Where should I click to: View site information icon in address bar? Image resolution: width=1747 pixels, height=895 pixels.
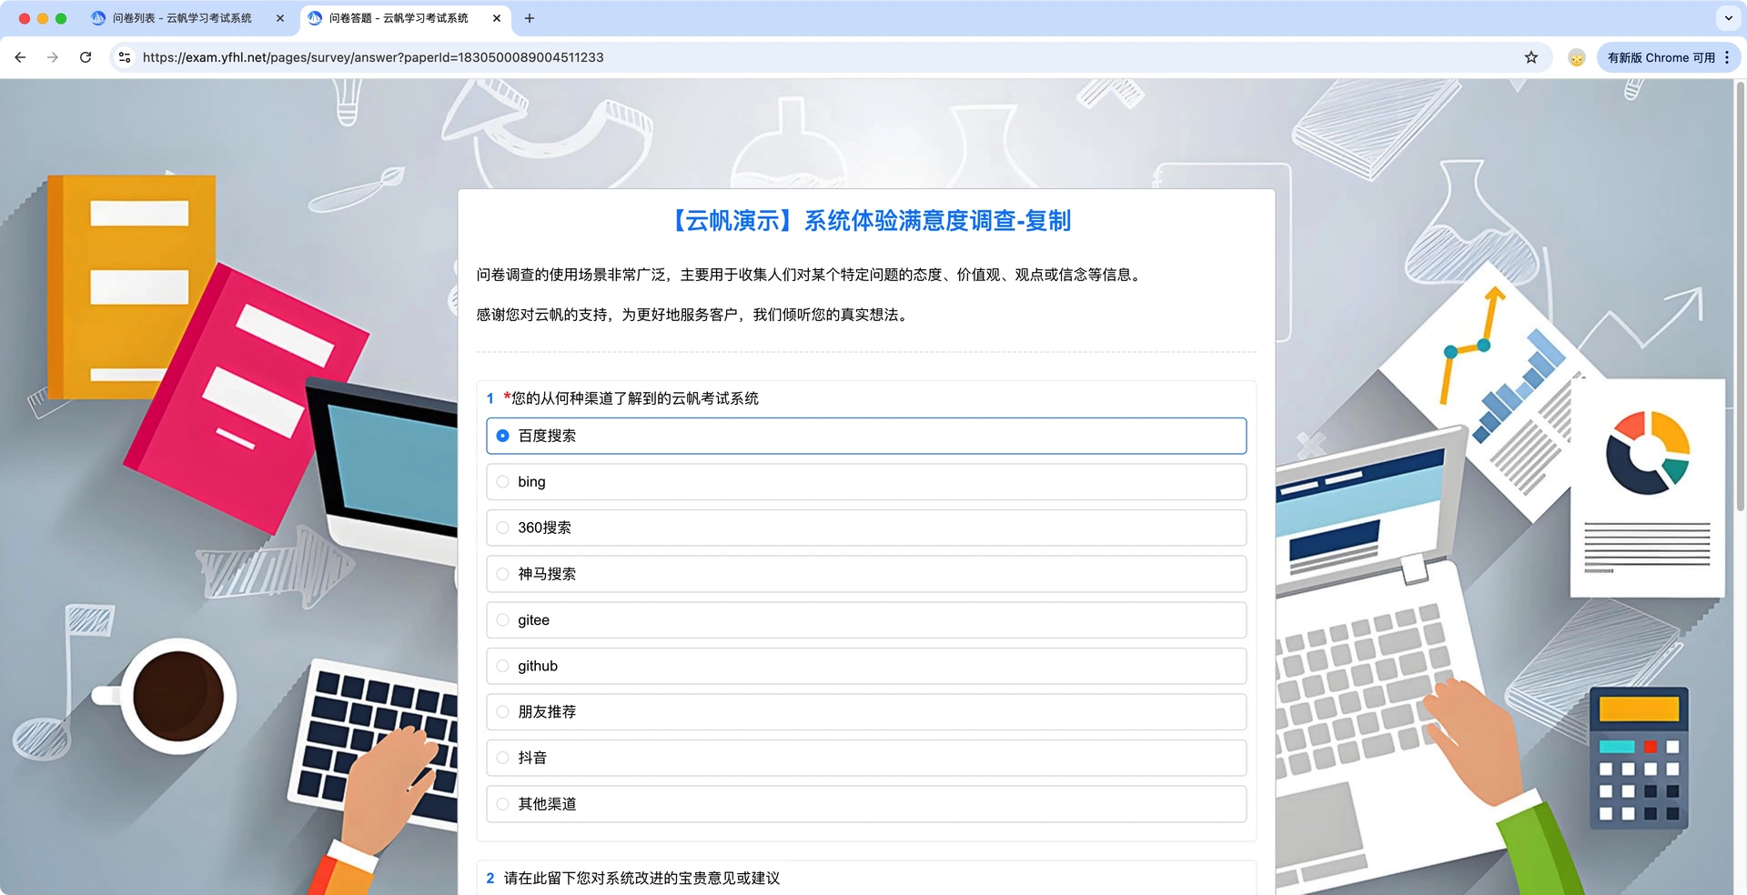[x=125, y=57]
